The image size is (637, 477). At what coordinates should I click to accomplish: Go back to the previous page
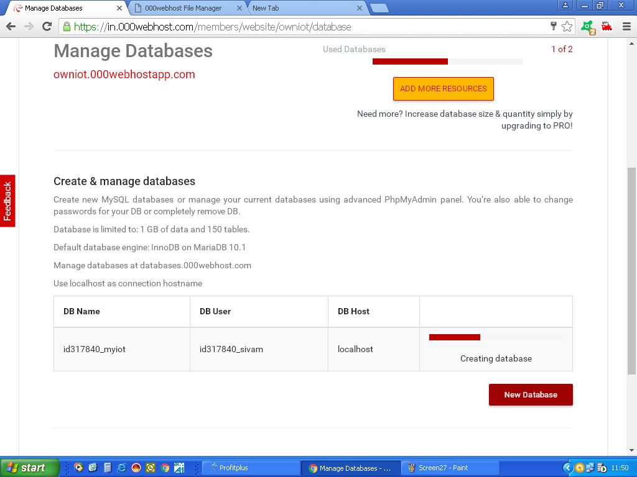pyautogui.click(x=11, y=27)
